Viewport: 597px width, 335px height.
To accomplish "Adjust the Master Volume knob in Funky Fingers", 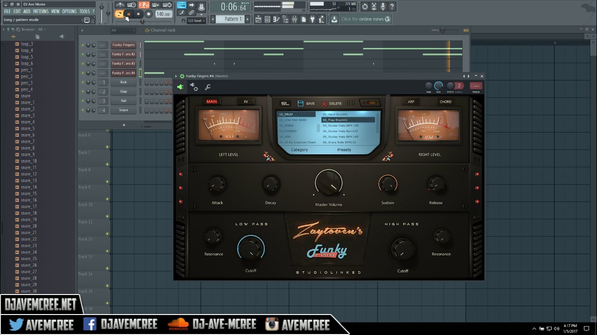I will click(x=329, y=182).
